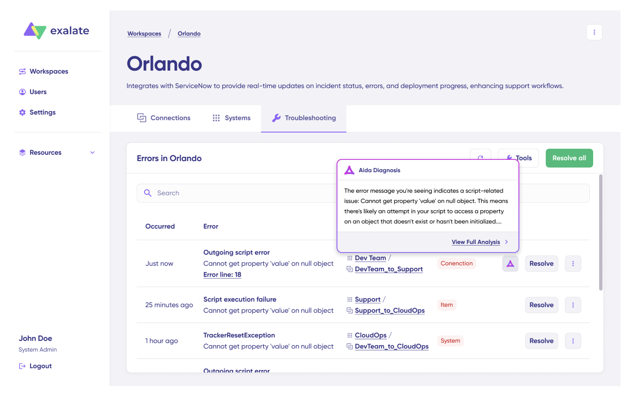Expand the Resources menu chevron
The height and width of the screenshot is (395, 627).
[x=92, y=153]
